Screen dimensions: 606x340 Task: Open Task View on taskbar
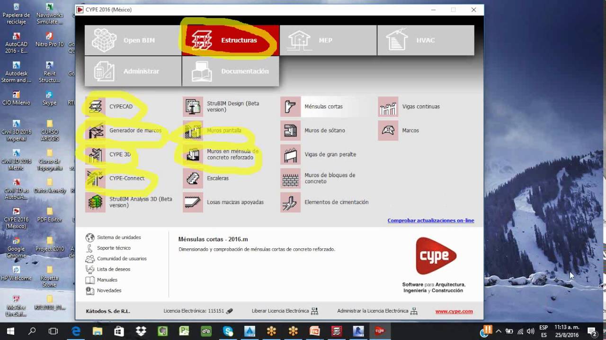[53, 331]
